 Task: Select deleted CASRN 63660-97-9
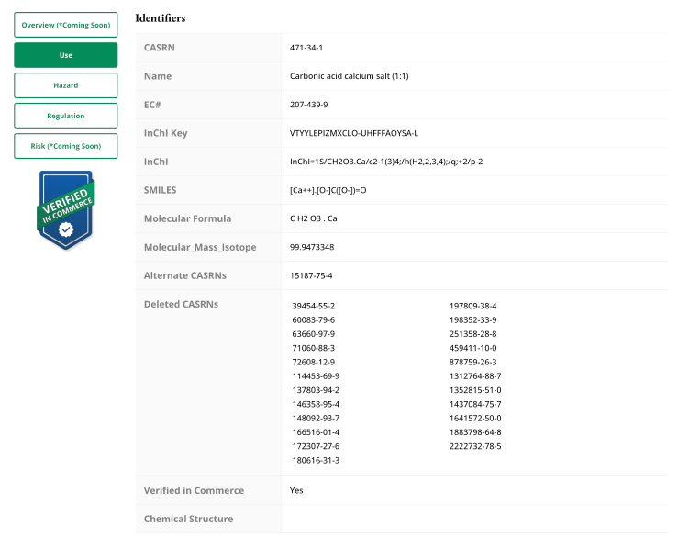click(314, 334)
